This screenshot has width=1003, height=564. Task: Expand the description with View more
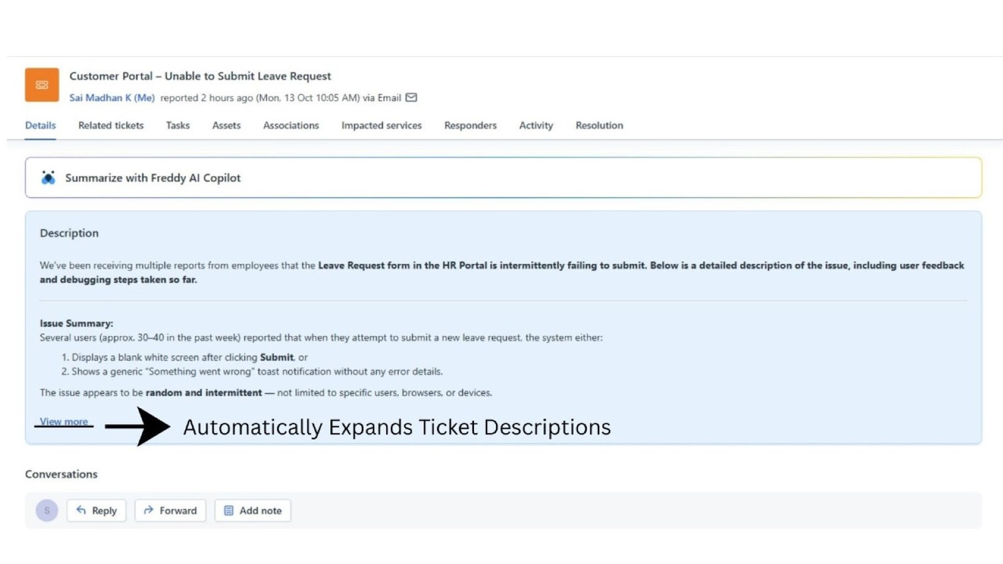click(x=63, y=421)
